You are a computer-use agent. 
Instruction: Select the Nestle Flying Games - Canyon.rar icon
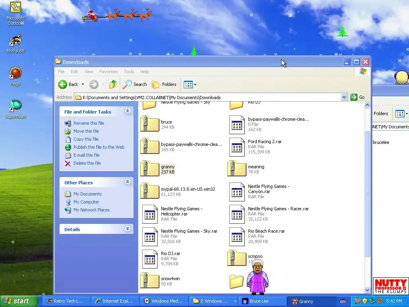237,191
